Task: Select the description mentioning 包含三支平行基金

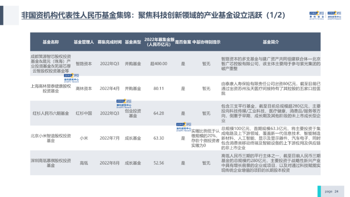Action: point(271,113)
